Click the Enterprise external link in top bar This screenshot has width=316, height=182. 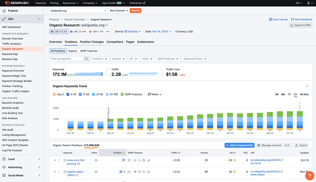[137, 3]
